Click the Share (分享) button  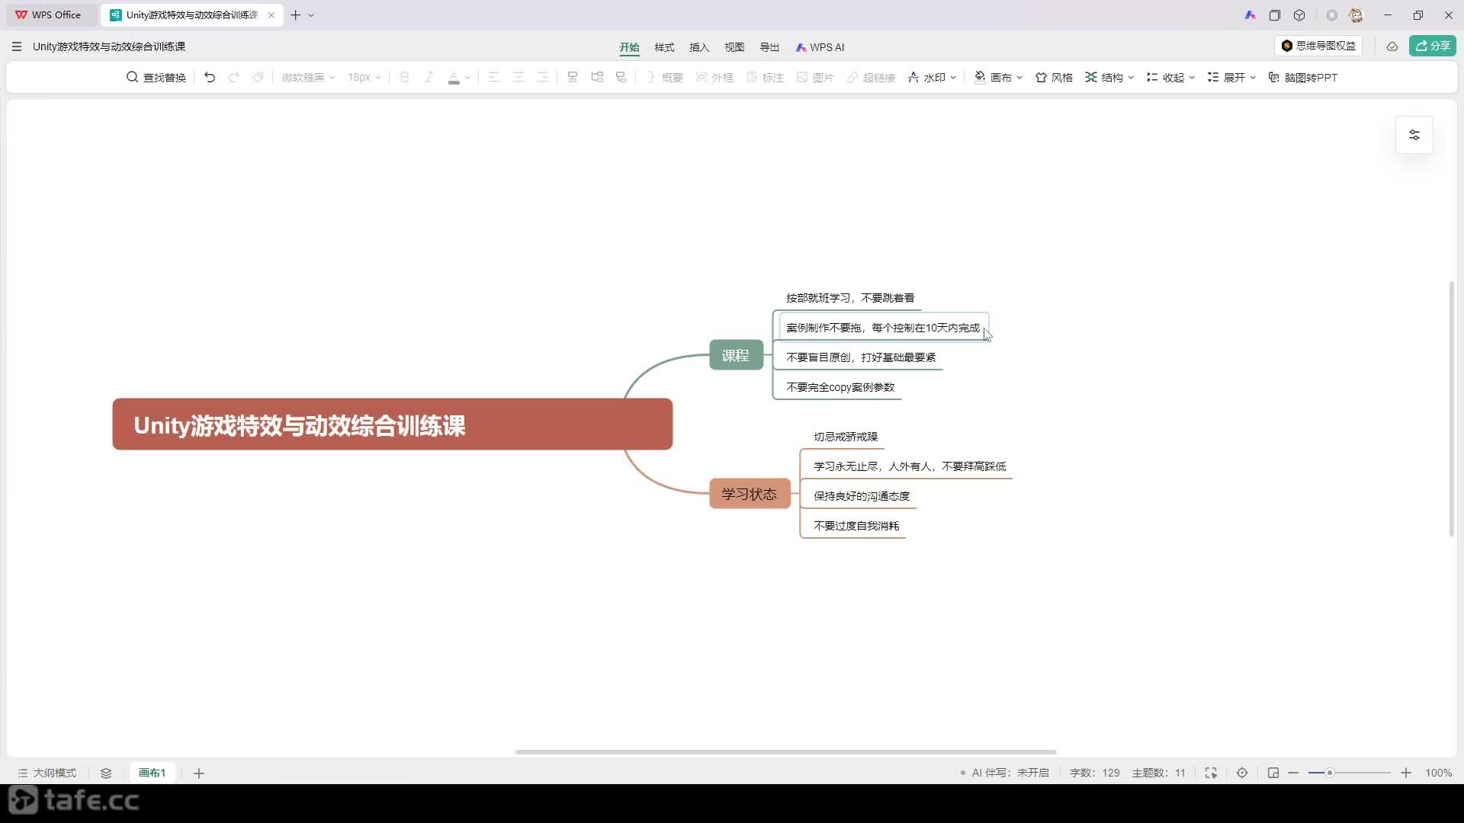[x=1433, y=46]
